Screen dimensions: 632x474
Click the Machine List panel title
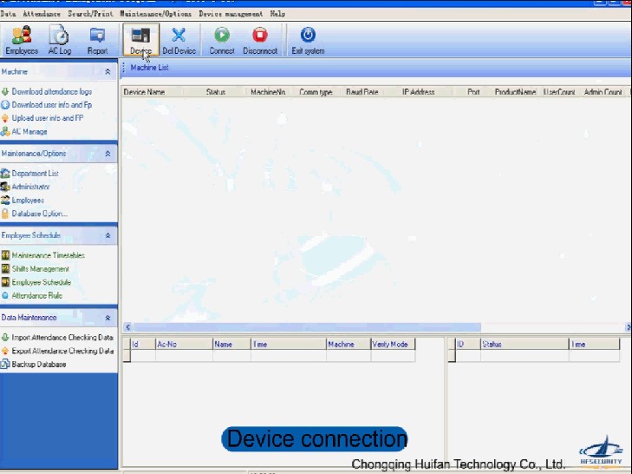149,68
